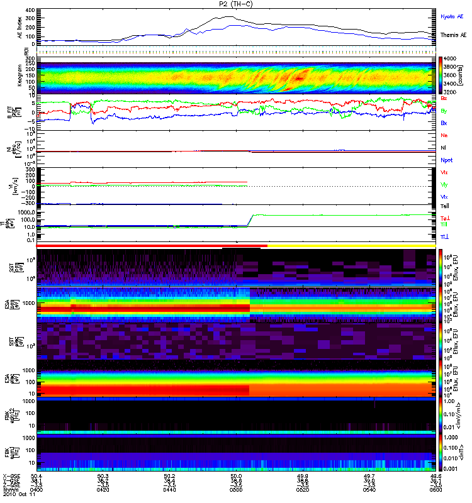Click the ESA electron Eflux color bar

tap(441, 379)
